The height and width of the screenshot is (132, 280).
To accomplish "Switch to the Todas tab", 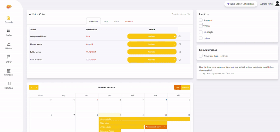I will [x=117, y=21].
